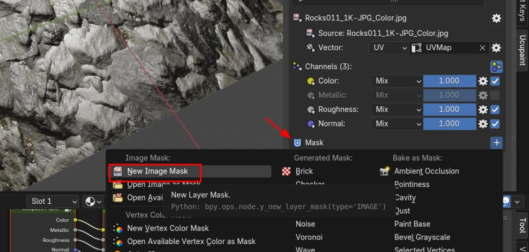This screenshot has width=529, height=252.
Task: Click the blue Mask face icon
Action: point(297,142)
